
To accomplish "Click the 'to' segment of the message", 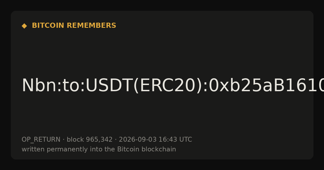I will (x=70, y=86).
